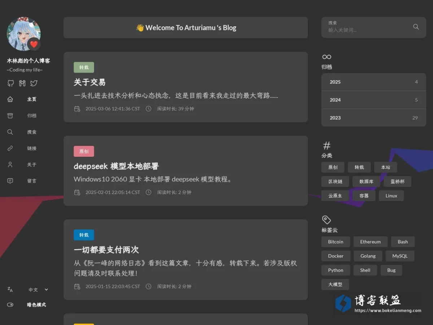Viewport: 433px width, 325px height.
Task: Open the 归档 menu item
Action: 32,116
